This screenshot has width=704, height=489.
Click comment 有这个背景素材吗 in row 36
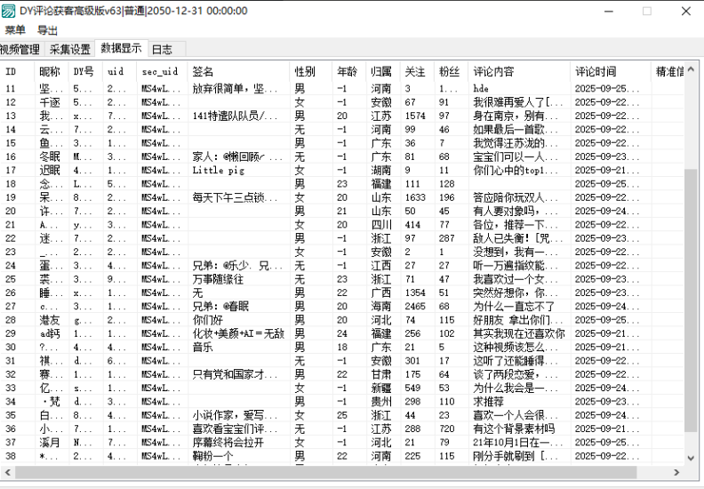point(514,429)
